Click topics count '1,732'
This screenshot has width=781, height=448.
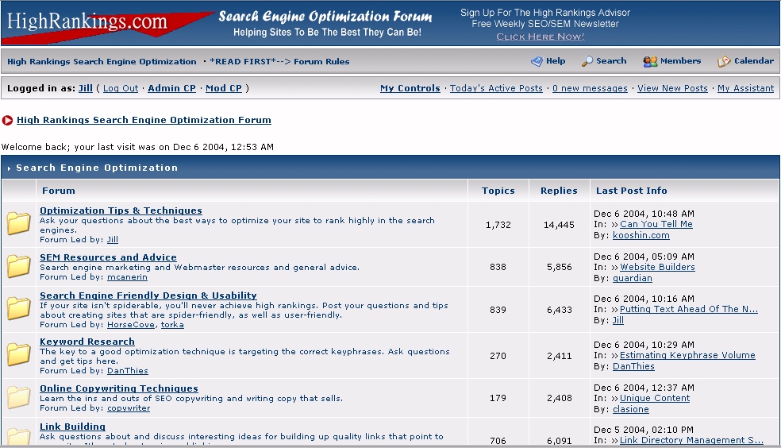pyautogui.click(x=498, y=225)
